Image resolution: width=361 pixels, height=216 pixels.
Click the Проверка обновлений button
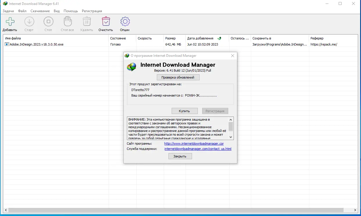point(178,77)
